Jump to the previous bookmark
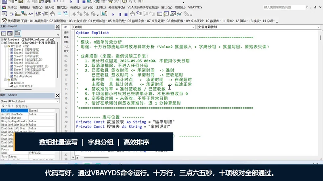 (x=86, y=14)
